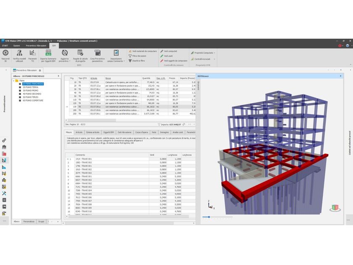Screen dimensions: 353x265
Task: Click Vedi materiali da computare
Action: pos(143,51)
